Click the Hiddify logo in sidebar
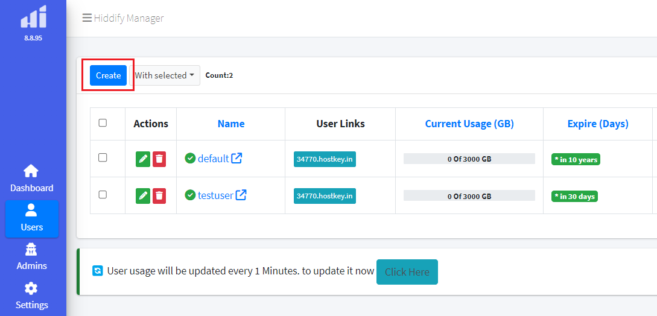This screenshot has width=657, height=316. tap(33, 17)
